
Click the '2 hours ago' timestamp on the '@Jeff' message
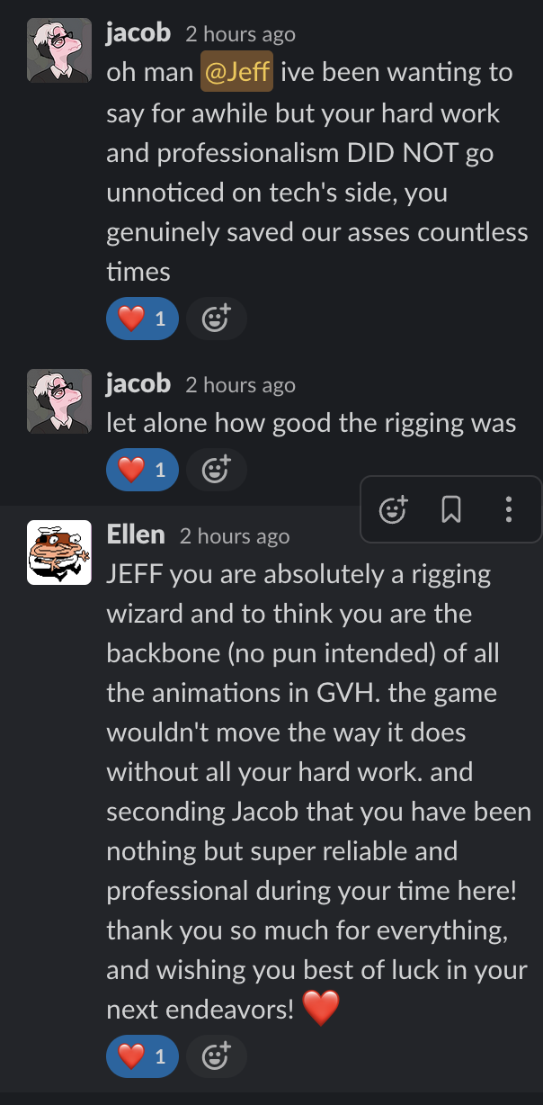(x=240, y=35)
